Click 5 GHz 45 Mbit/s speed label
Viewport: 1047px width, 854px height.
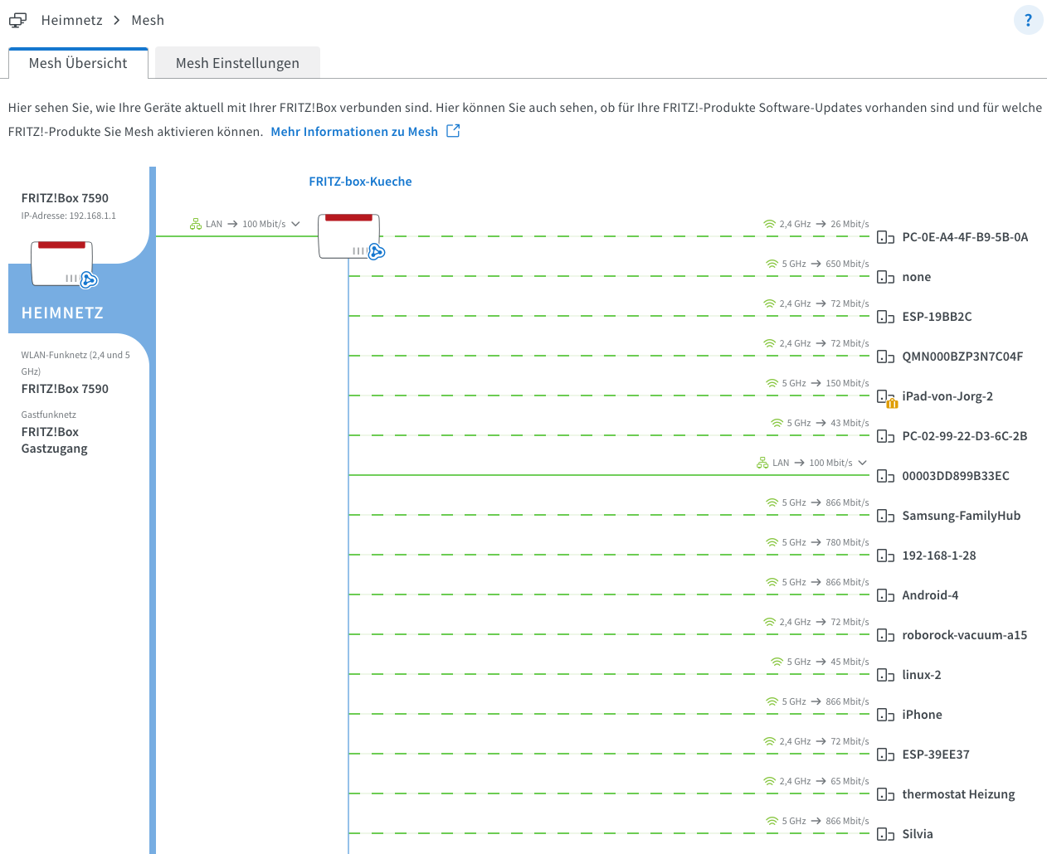click(828, 662)
